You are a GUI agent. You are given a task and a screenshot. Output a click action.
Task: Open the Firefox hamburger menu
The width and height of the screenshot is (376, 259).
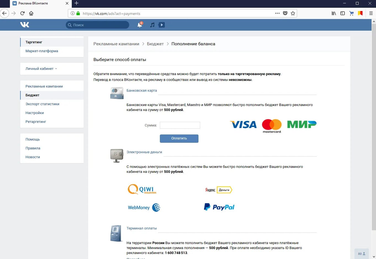pyautogui.click(x=371, y=13)
